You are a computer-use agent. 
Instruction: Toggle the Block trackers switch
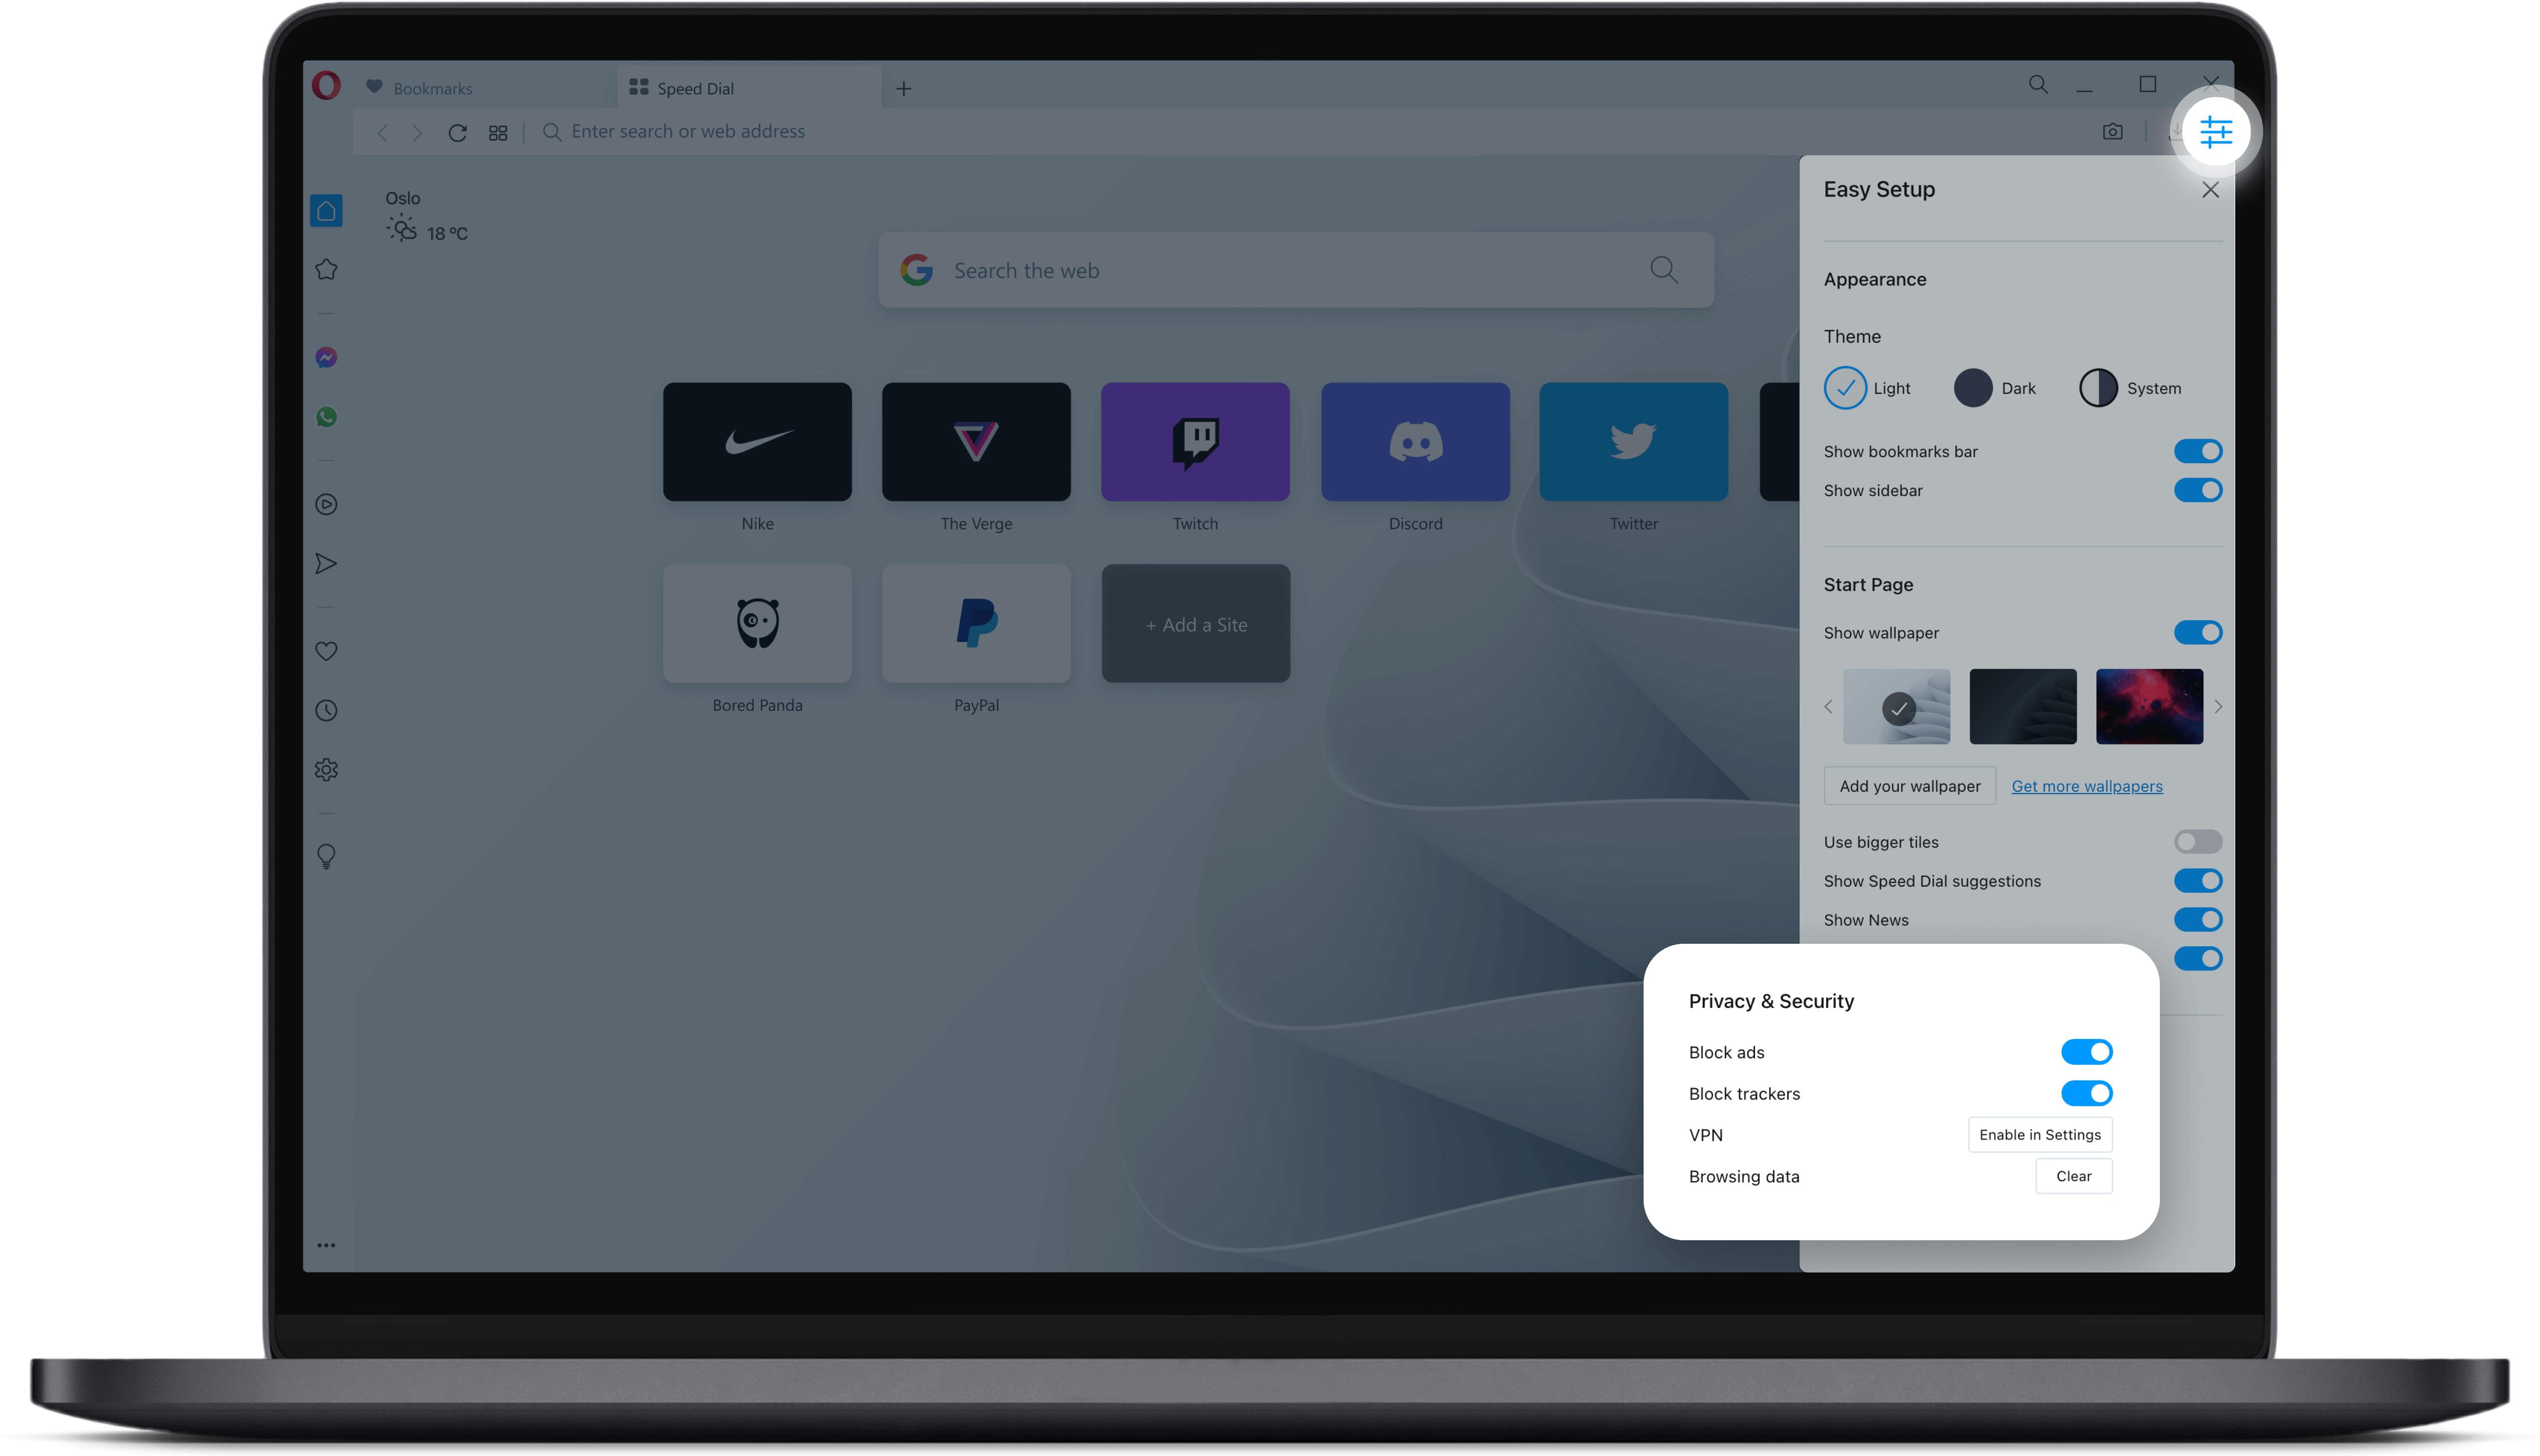pyautogui.click(x=2086, y=1094)
